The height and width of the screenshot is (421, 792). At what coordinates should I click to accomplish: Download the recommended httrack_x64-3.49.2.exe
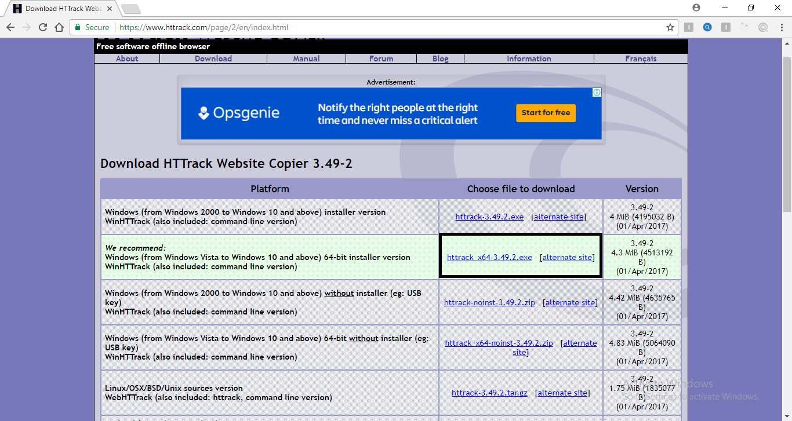pos(489,257)
